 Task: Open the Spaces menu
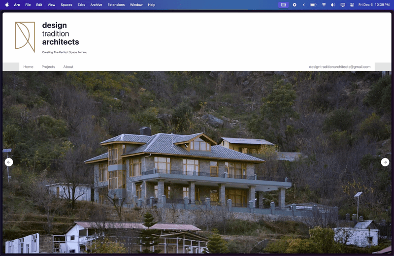(66, 4)
